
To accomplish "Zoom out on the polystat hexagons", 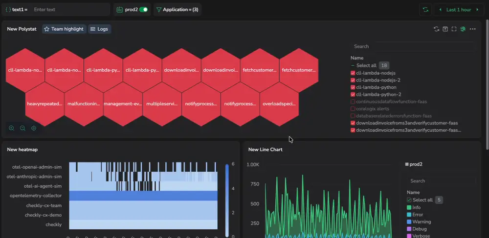I will pos(22,128).
